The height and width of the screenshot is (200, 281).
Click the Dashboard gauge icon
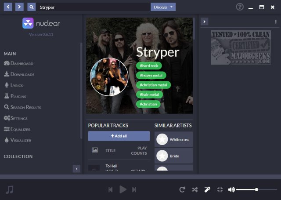pyautogui.click(x=7, y=63)
